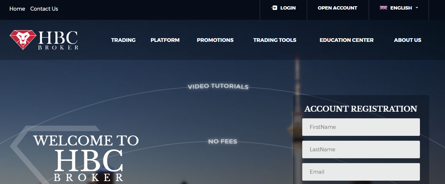
Task: Expand the English language dropdown arrow
Action: pos(417,8)
